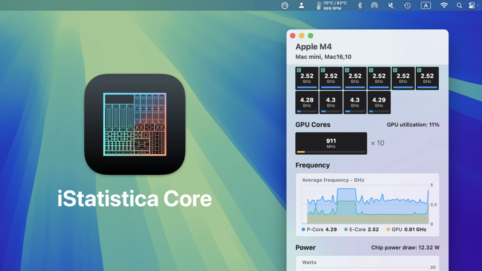Click the 'Watts' chart title
This screenshot has height=271, width=482.
point(309,262)
